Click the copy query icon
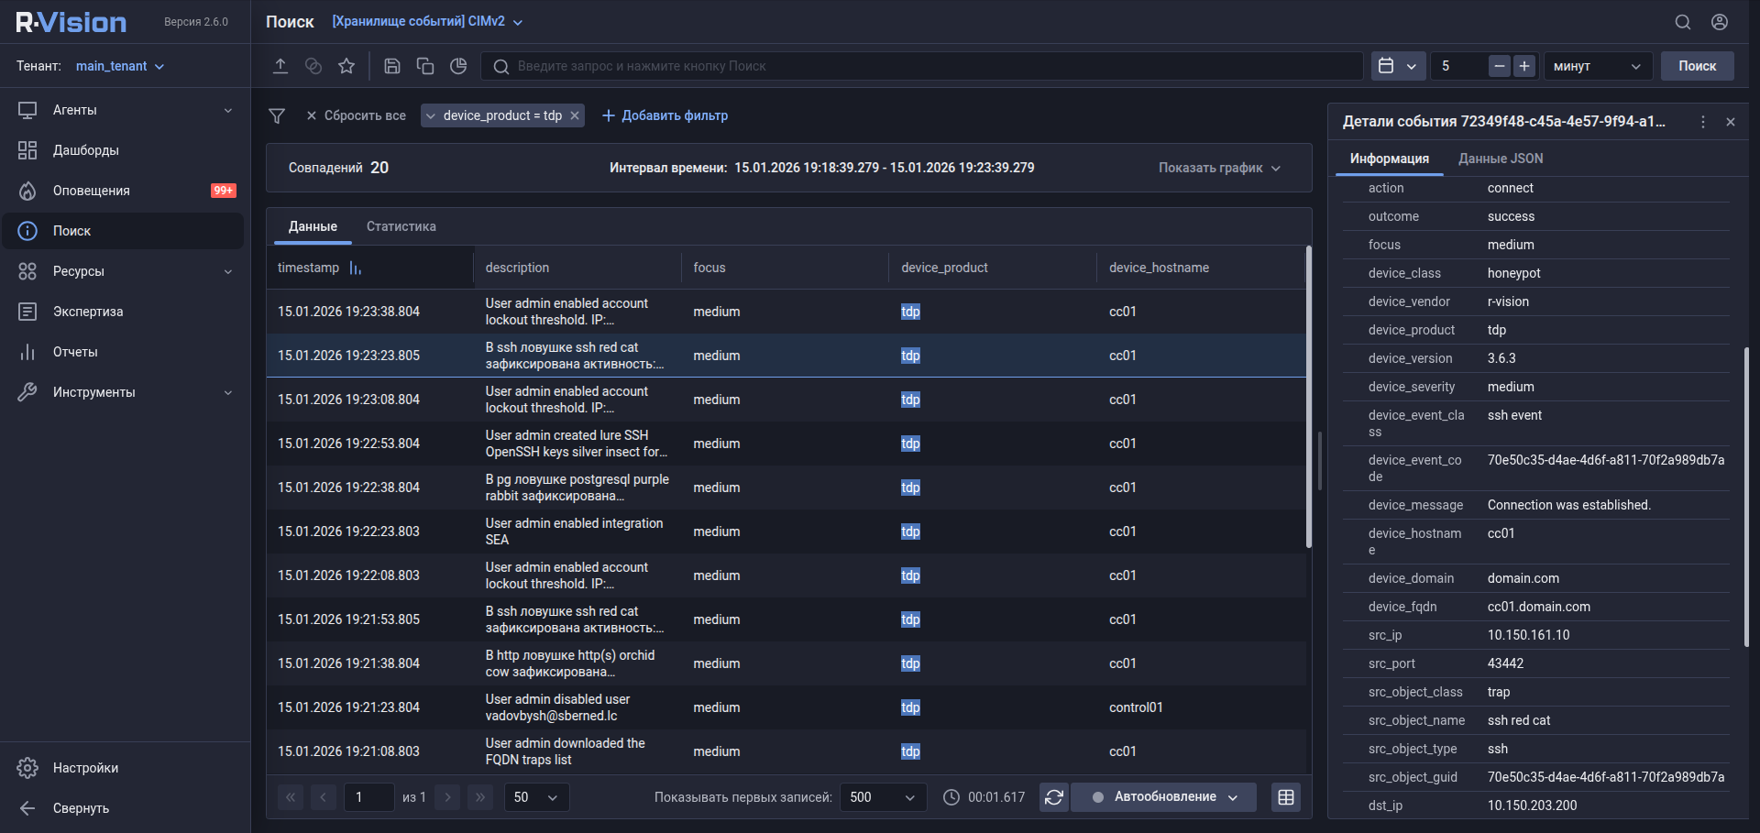Image resolution: width=1760 pixels, height=833 pixels. 424,66
